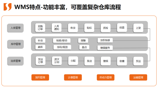167x94 pixels.
Task: Open the orange 预约管理 button
Action: (40, 77)
